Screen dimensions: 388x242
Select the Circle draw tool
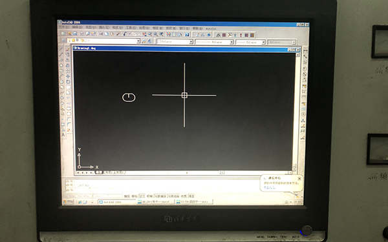pos(61,65)
